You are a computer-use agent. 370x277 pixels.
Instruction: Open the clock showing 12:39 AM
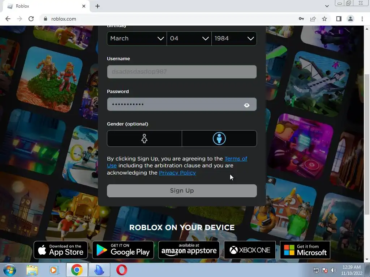pos(352,270)
